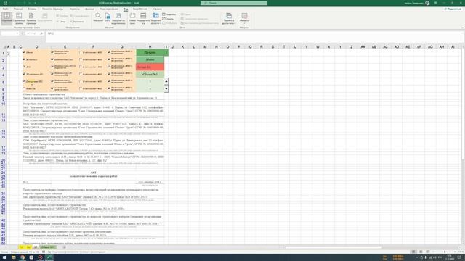Toggle the checkbox in cell F1
465x261 pixels.
coord(81,52)
